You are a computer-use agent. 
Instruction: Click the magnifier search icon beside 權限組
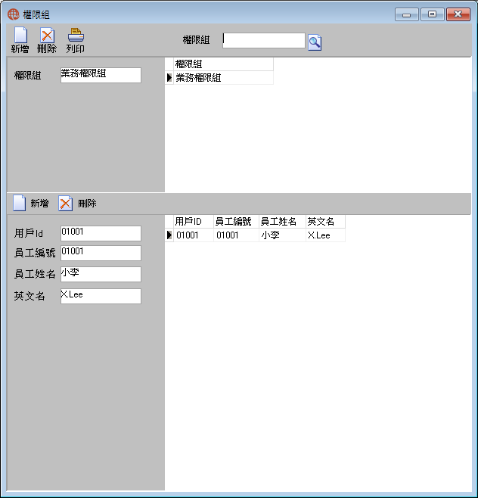[x=315, y=42]
